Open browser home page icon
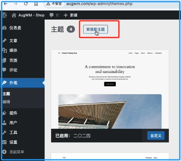The image size is (181, 161). click(x=36, y=4)
